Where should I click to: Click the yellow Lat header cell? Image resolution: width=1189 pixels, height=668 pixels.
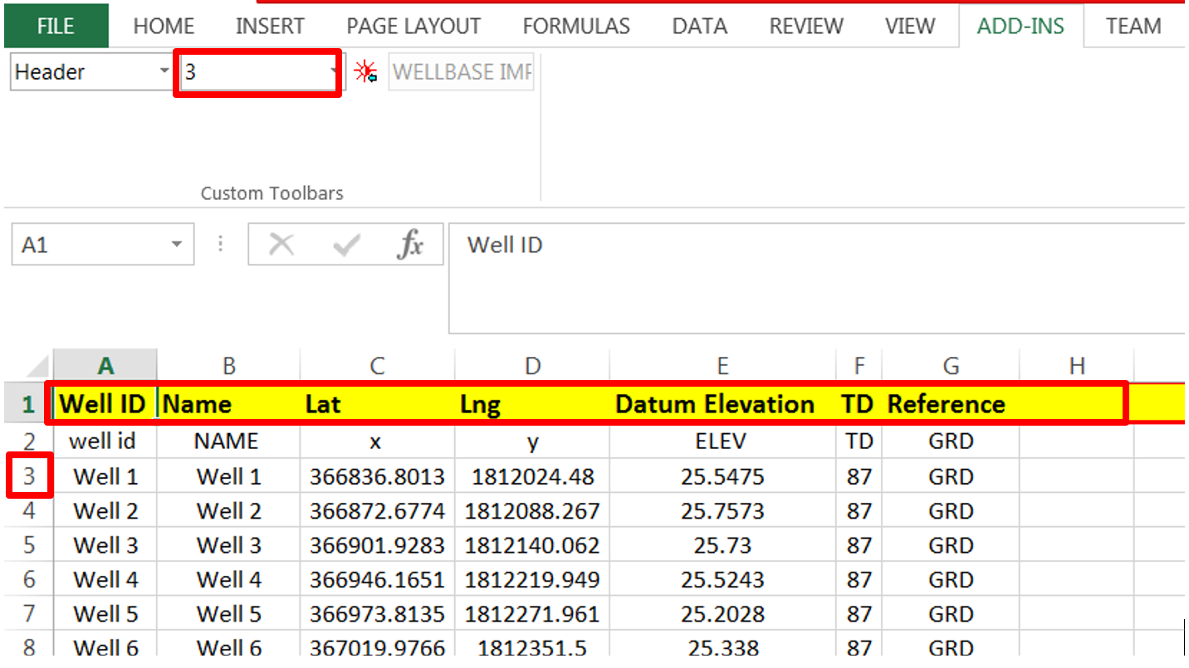[377, 404]
